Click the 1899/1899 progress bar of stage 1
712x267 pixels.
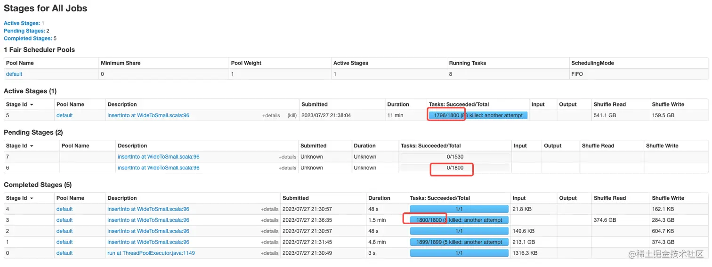459,242
